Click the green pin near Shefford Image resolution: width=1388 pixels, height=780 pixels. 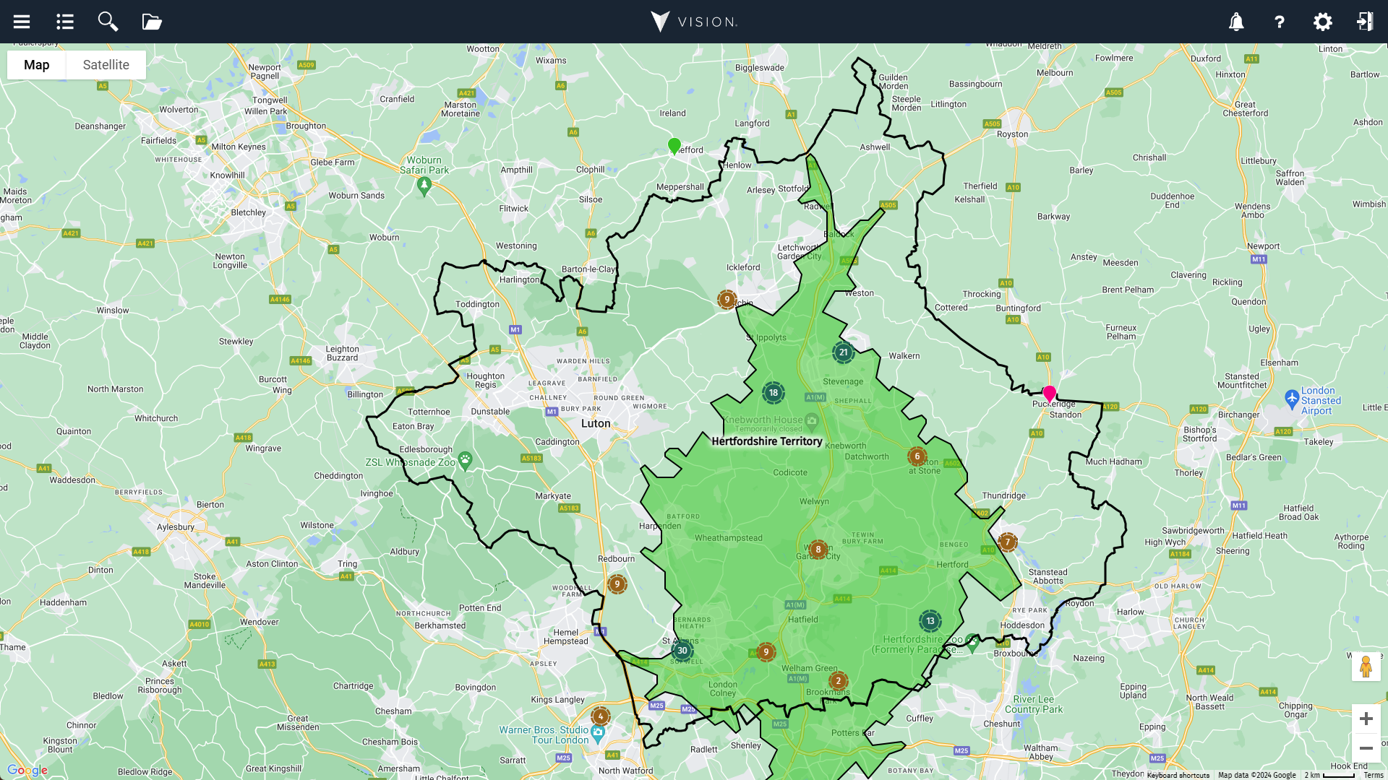point(674,147)
